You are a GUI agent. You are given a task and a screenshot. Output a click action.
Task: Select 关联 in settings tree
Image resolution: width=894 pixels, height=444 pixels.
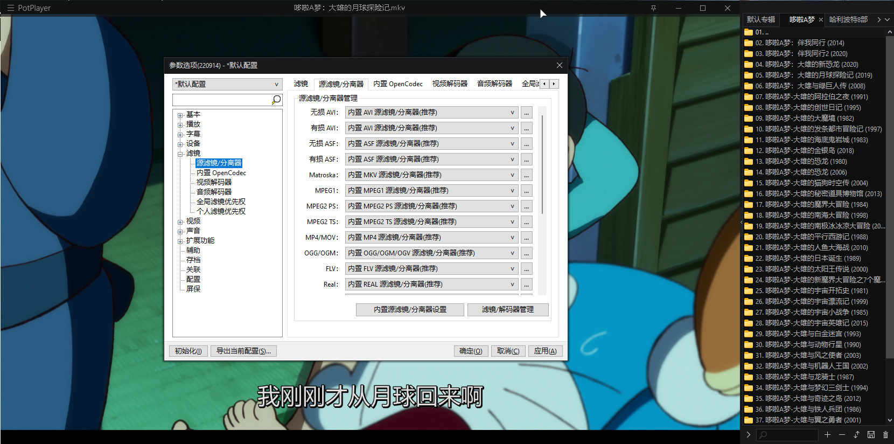(193, 270)
